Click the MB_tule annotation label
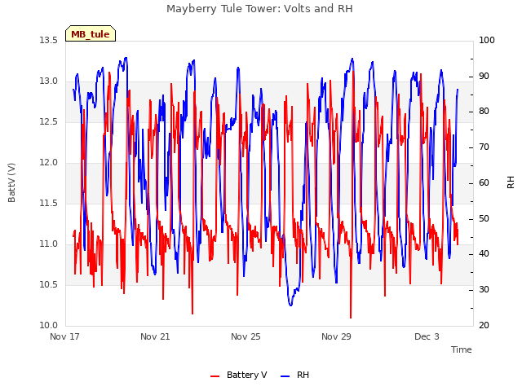Viewport: 522px width, 391px height. 91,33
